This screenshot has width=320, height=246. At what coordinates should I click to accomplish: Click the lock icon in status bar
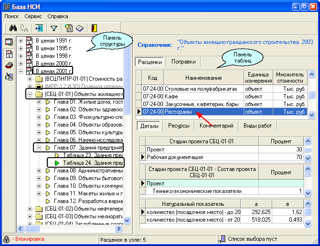pos(7,239)
